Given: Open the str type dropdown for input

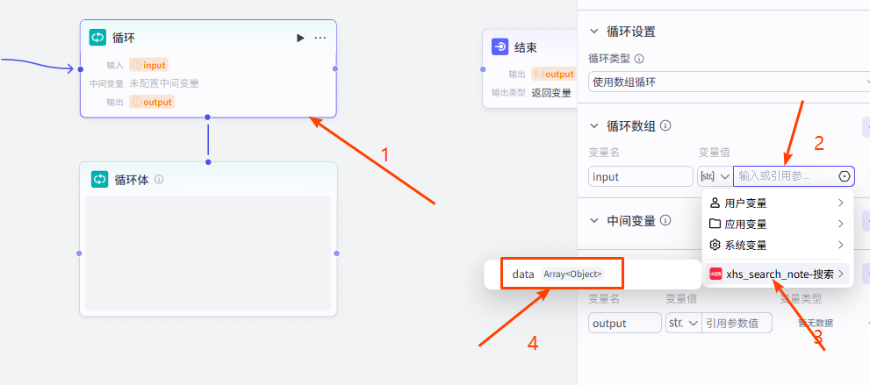Looking at the screenshot, I should pos(714,176).
